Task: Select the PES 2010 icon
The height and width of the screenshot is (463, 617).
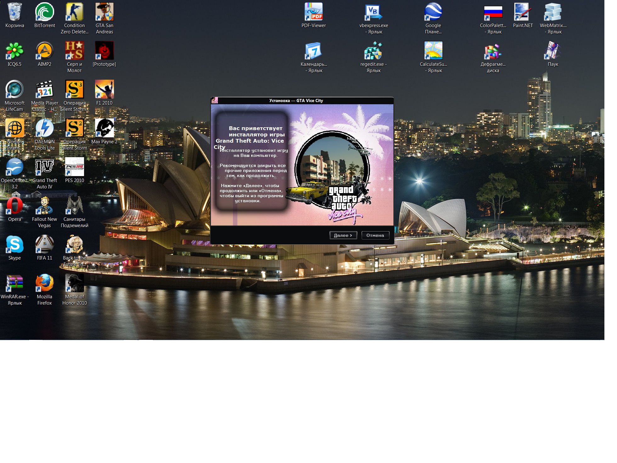Action: tap(74, 167)
